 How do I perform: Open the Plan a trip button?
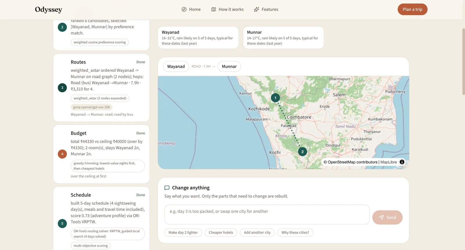pos(412,9)
